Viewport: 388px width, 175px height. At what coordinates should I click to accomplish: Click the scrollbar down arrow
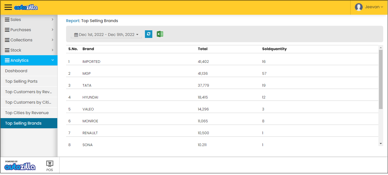(x=381, y=144)
